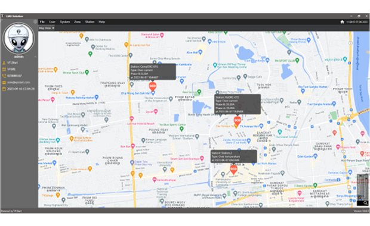Click the search magnifier icon on map

365,203
